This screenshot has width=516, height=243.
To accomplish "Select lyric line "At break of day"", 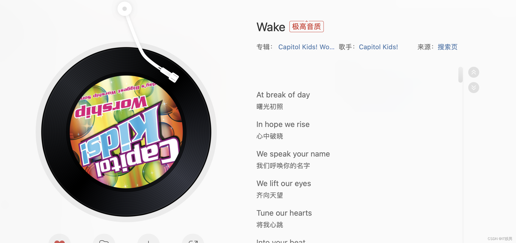I will 283,95.
